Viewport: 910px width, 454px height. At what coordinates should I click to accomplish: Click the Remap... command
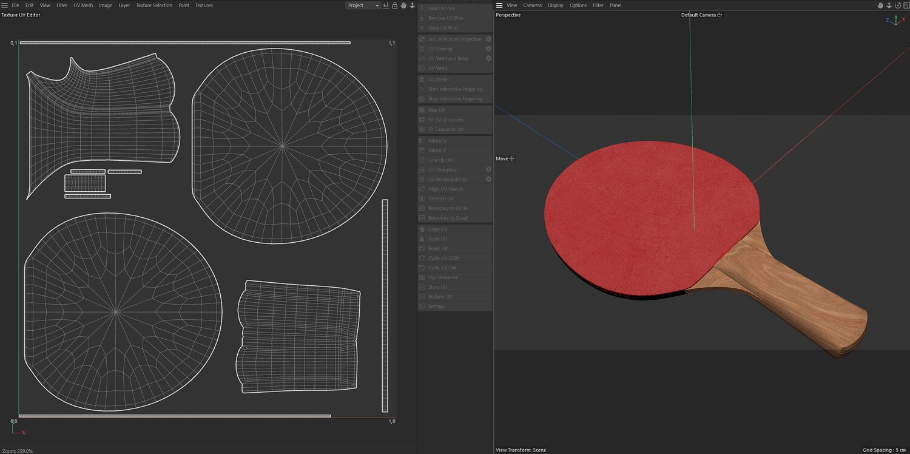[x=455, y=307]
